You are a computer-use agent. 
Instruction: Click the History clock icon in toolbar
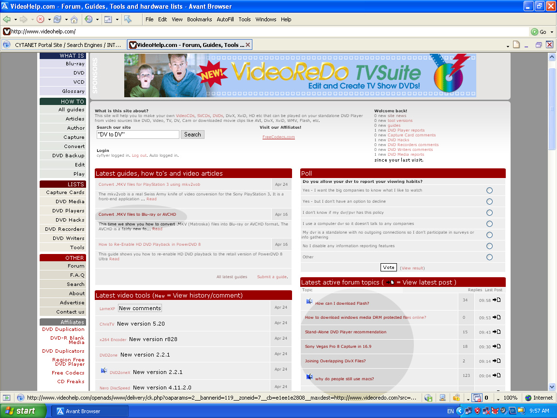point(89,19)
